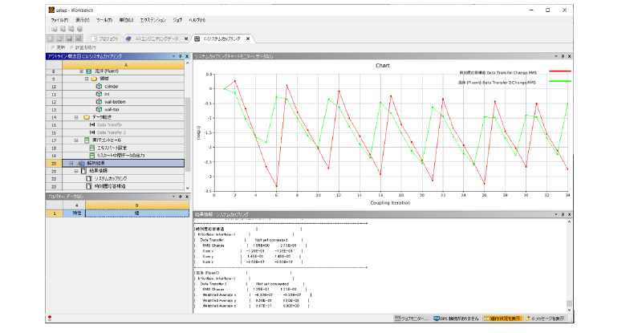Click the エキスパート設定 item icon

click(x=91, y=147)
